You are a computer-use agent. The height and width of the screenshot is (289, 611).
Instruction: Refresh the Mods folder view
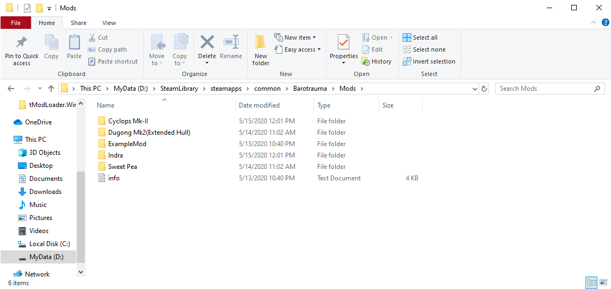coord(484,89)
